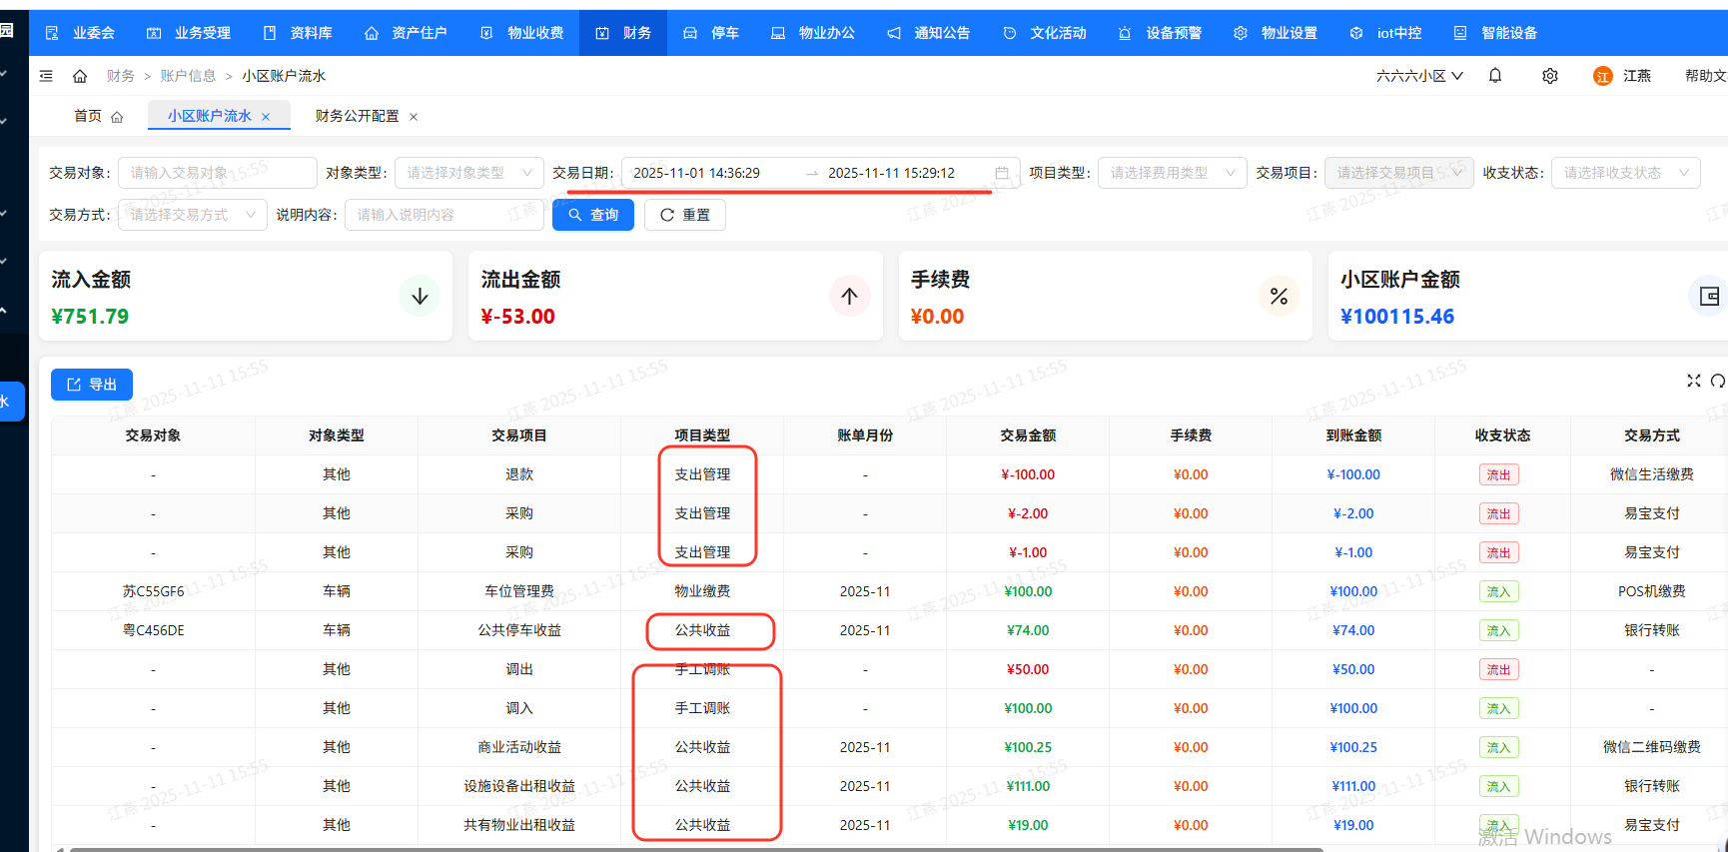Click the notification bell icon
The image size is (1728, 852).
pyautogui.click(x=1494, y=76)
